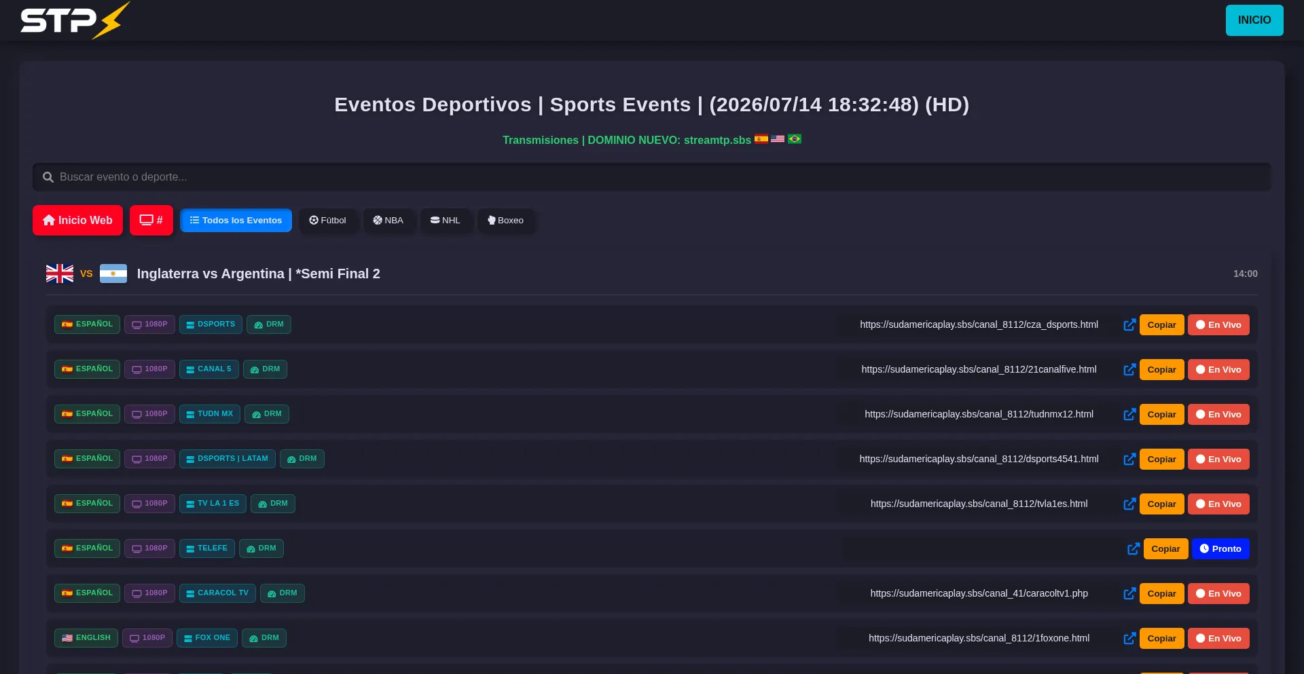Click the DSPORTS channel tag
The width and height of the screenshot is (1304, 674).
[211, 324]
